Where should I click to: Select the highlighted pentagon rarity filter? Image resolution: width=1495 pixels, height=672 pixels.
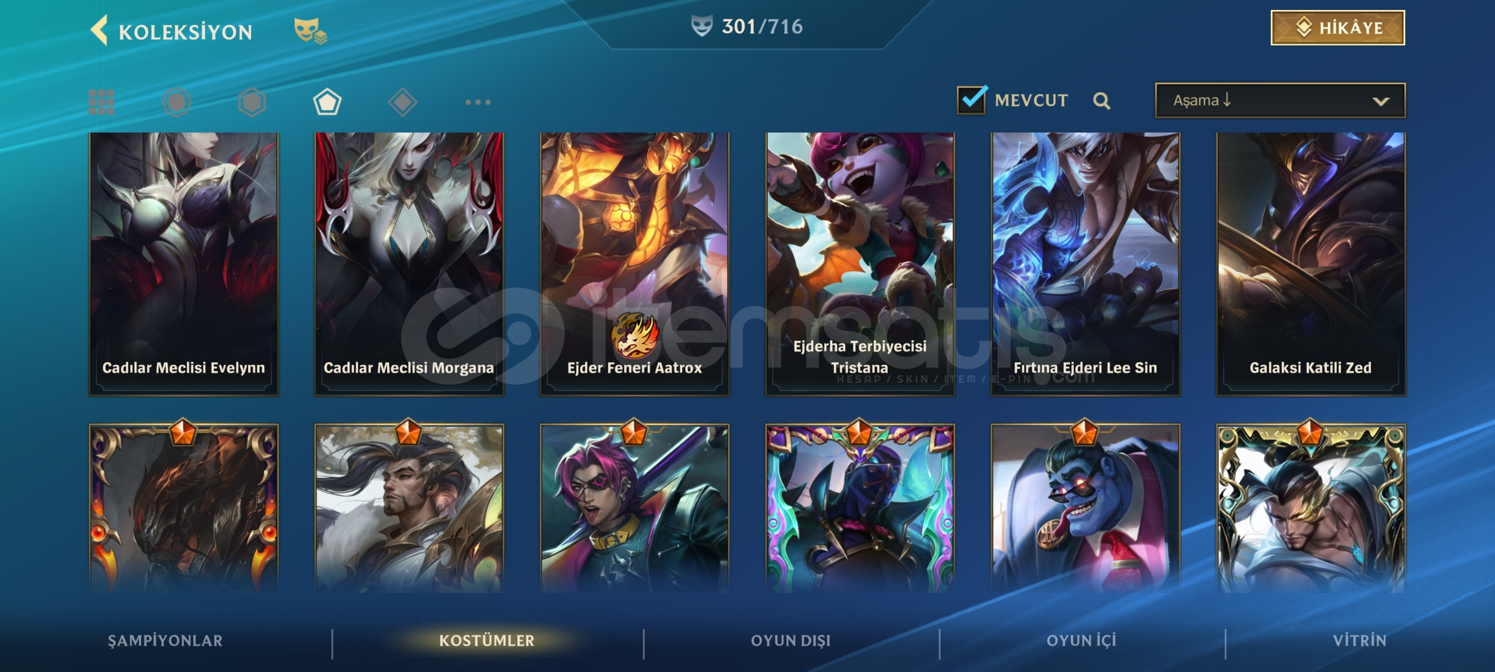point(327,102)
